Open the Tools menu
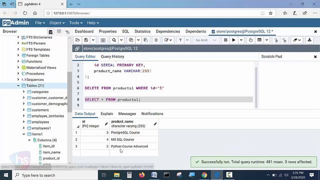The width and height of the screenshot is (320, 180). point(75,23)
